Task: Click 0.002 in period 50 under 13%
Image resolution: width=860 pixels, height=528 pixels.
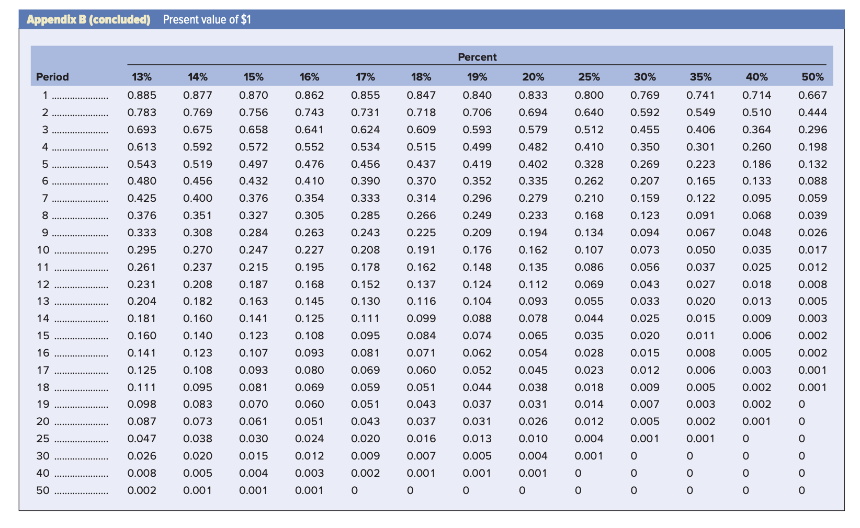Action: [x=142, y=490]
